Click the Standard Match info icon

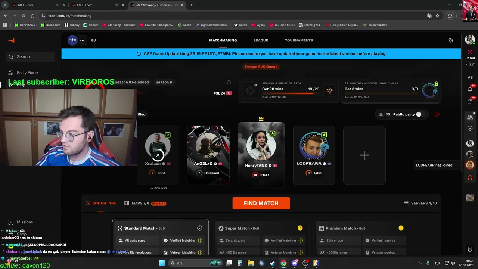tap(199, 228)
